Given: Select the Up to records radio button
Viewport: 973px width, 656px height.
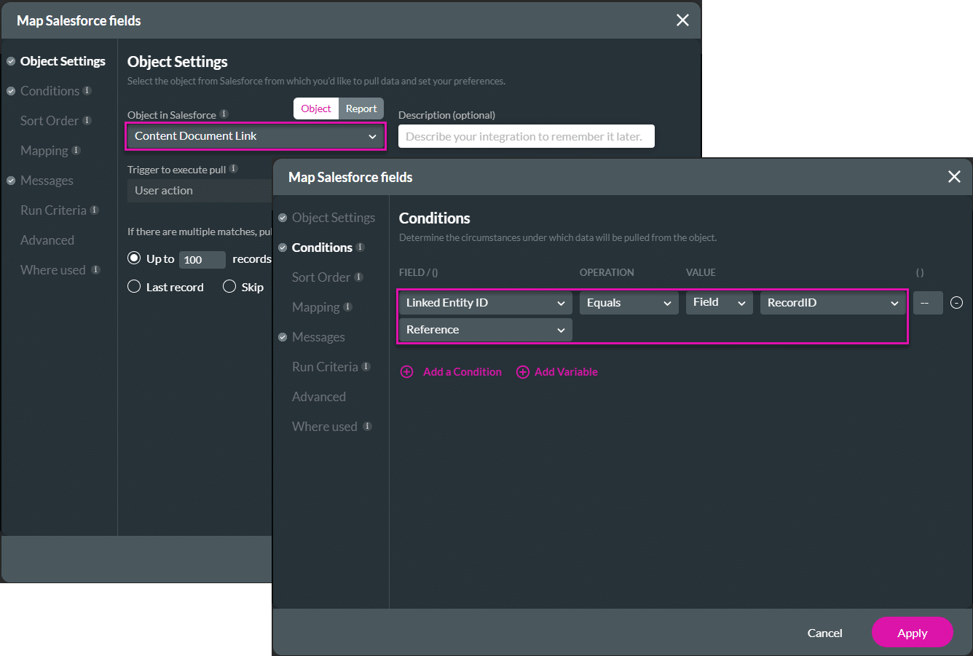Looking at the screenshot, I should tap(134, 258).
